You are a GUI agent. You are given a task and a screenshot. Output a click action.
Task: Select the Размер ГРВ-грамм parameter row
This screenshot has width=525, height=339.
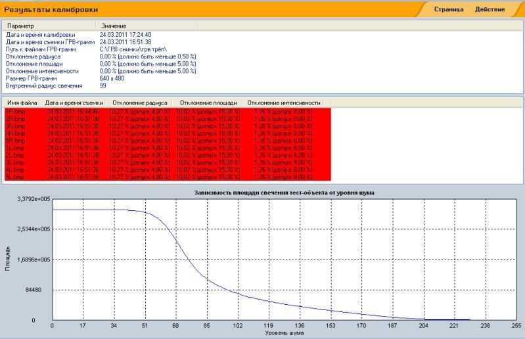pos(101,79)
